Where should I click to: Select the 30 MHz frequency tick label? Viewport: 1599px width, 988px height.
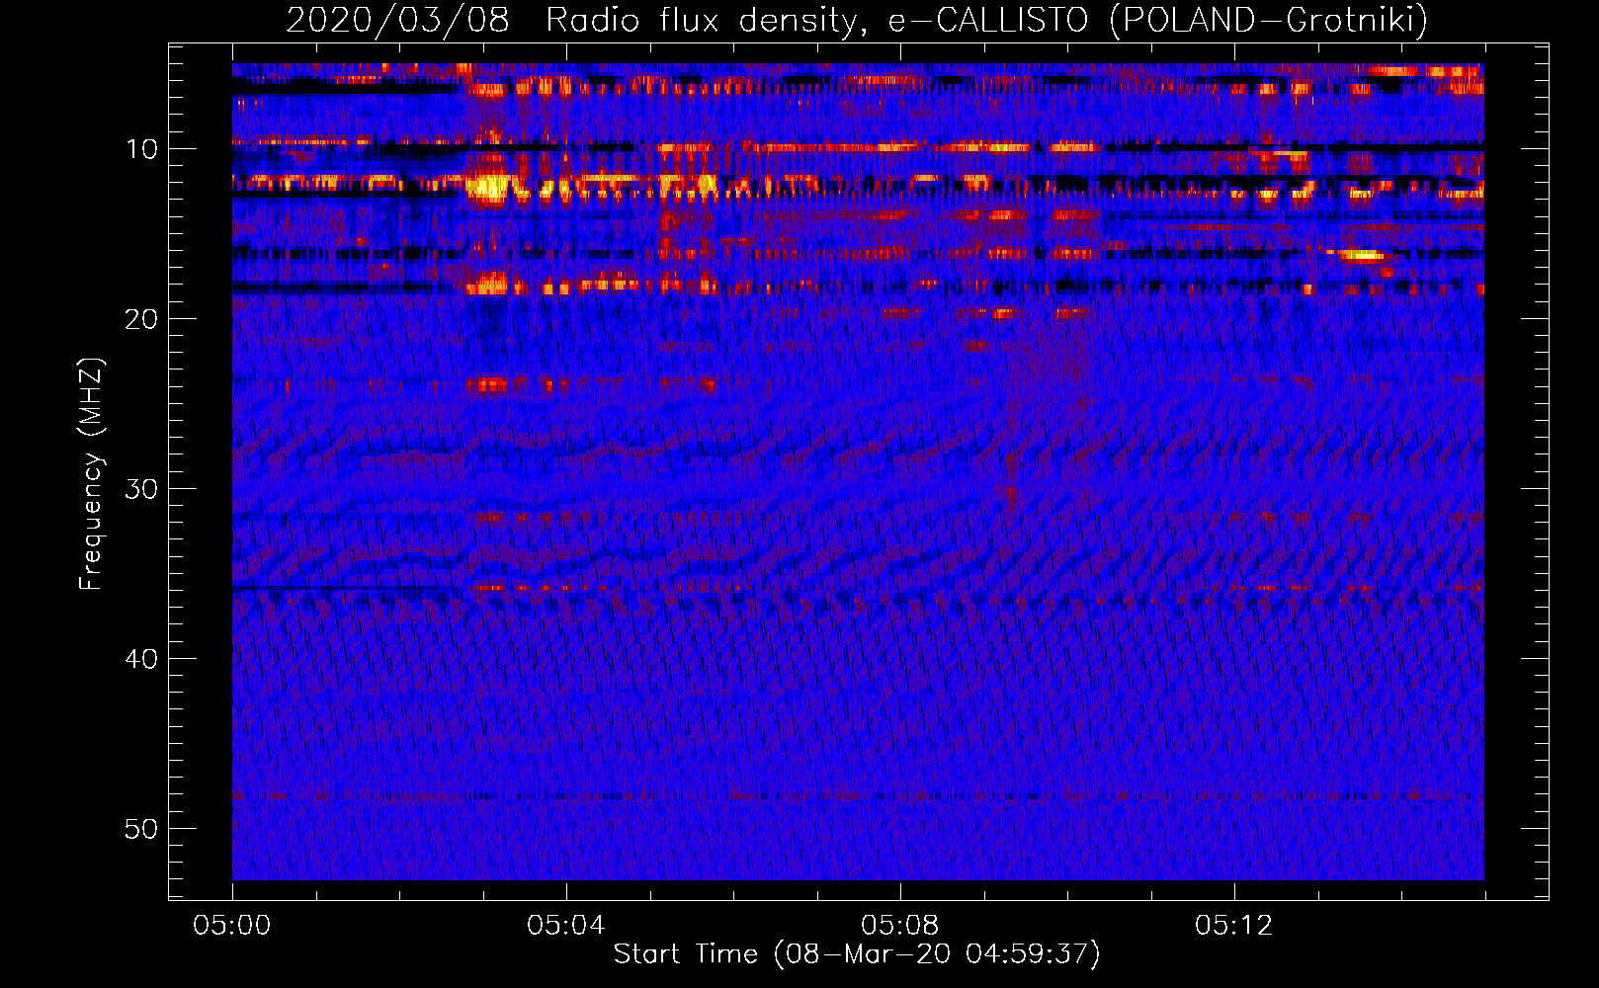[142, 489]
